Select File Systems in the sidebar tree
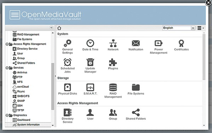212x133 pixels. (x=22, y=39)
